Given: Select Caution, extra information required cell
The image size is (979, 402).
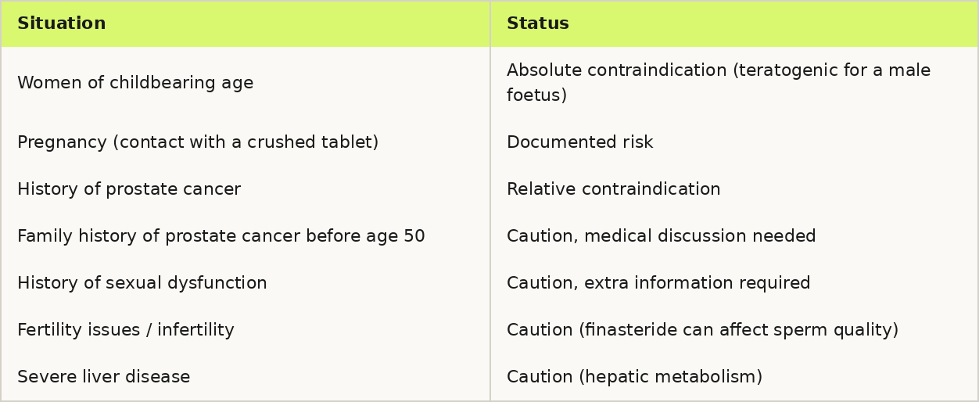Looking at the screenshot, I should pos(734,283).
